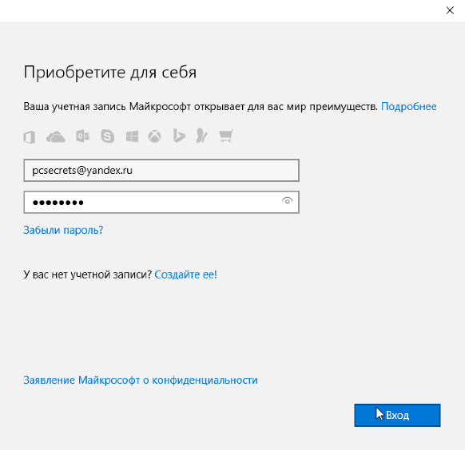Image resolution: width=465 pixels, height=450 pixels.
Task: Click the Office logo icon
Action: [x=30, y=136]
